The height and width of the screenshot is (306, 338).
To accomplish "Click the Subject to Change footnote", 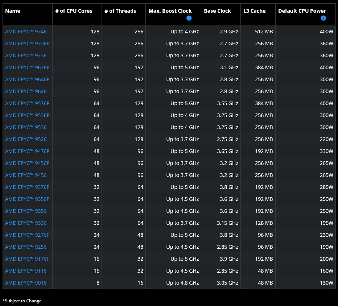I will click(x=22, y=301).
